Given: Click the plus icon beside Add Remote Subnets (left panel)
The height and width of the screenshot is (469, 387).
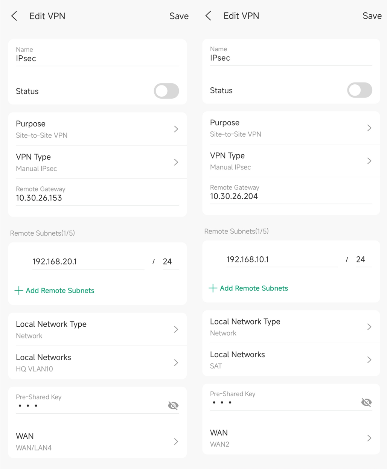Looking at the screenshot, I should (x=18, y=290).
